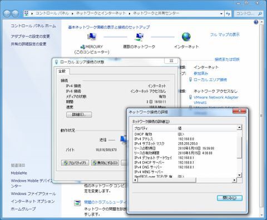Click the adapter icon beside VMware Network Adapter
267x220 pixels.
(190, 97)
